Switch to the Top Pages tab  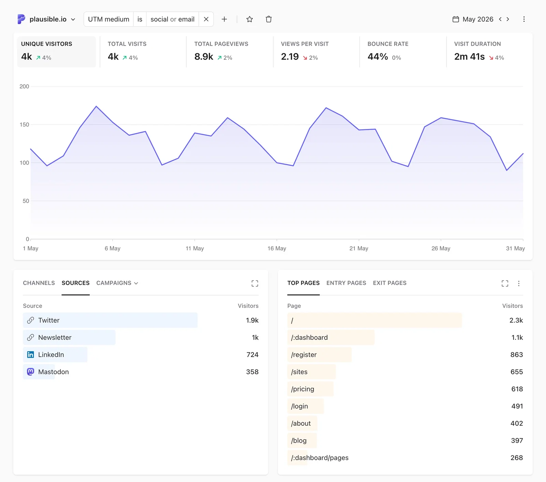pyautogui.click(x=303, y=283)
